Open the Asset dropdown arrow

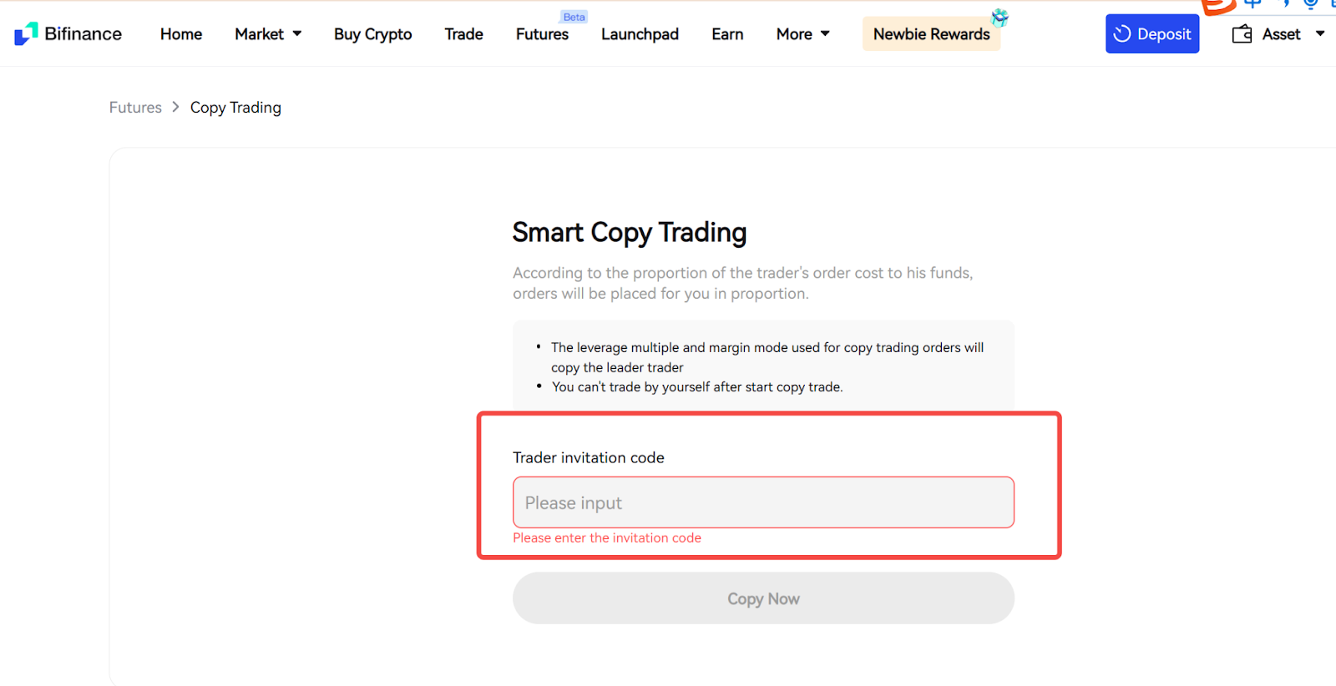1320,34
